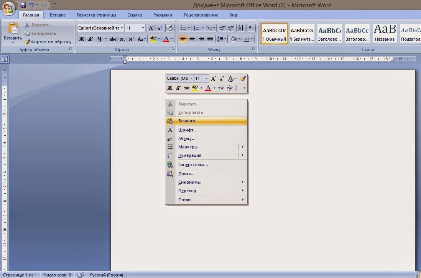
Task: Click shading paint bucket in Абзац group
Action: [x=234, y=39]
